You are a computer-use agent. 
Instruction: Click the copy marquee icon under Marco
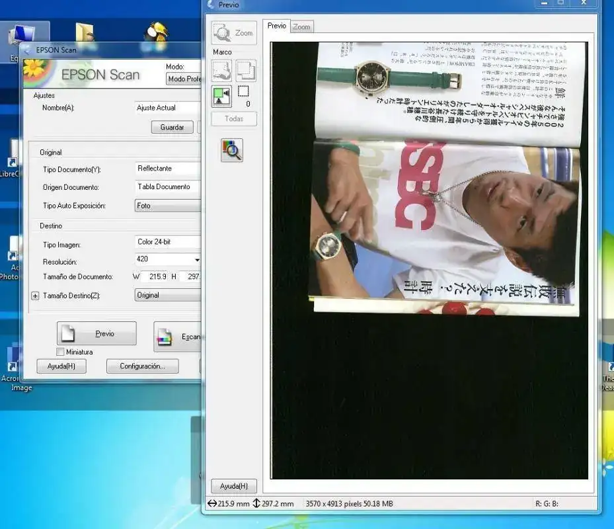click(246, 71)
